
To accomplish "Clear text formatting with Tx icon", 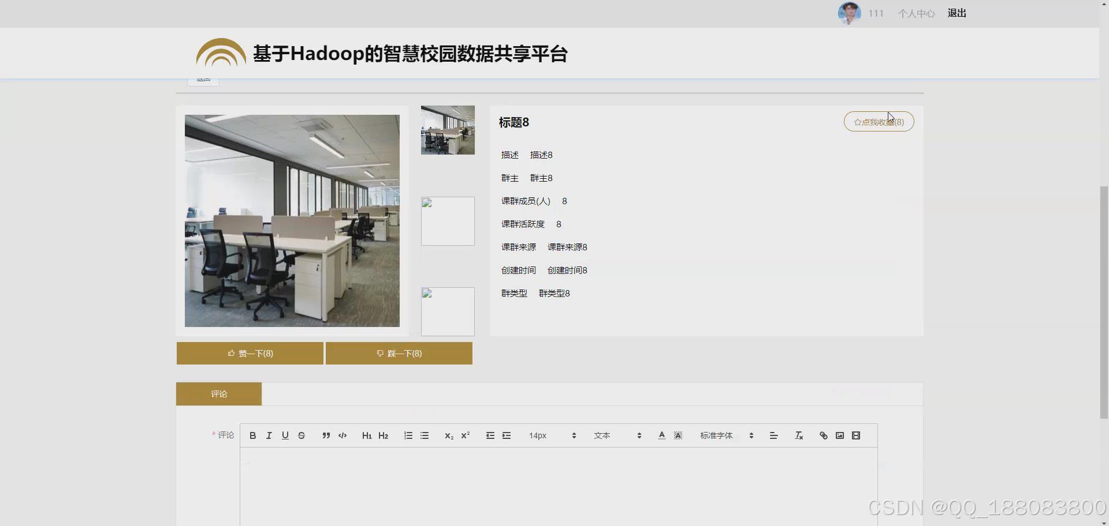I will click(799, 435).
